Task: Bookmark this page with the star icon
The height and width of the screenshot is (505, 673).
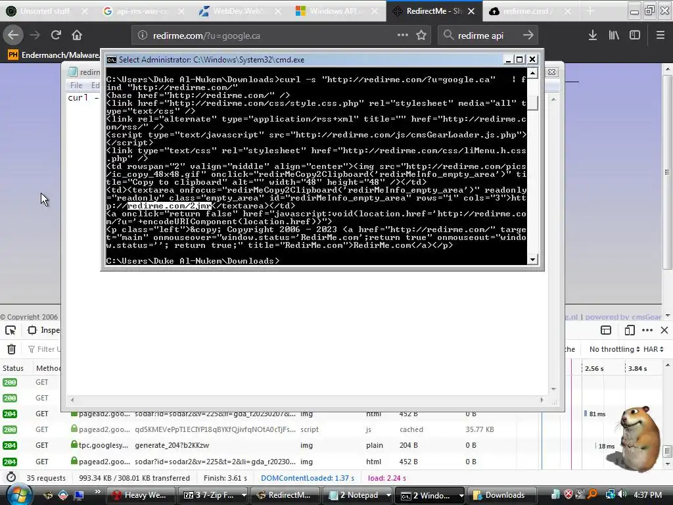Action: tap(421, 36)
